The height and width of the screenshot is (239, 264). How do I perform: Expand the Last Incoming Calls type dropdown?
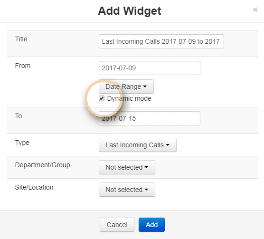click(x=138, y=145)
